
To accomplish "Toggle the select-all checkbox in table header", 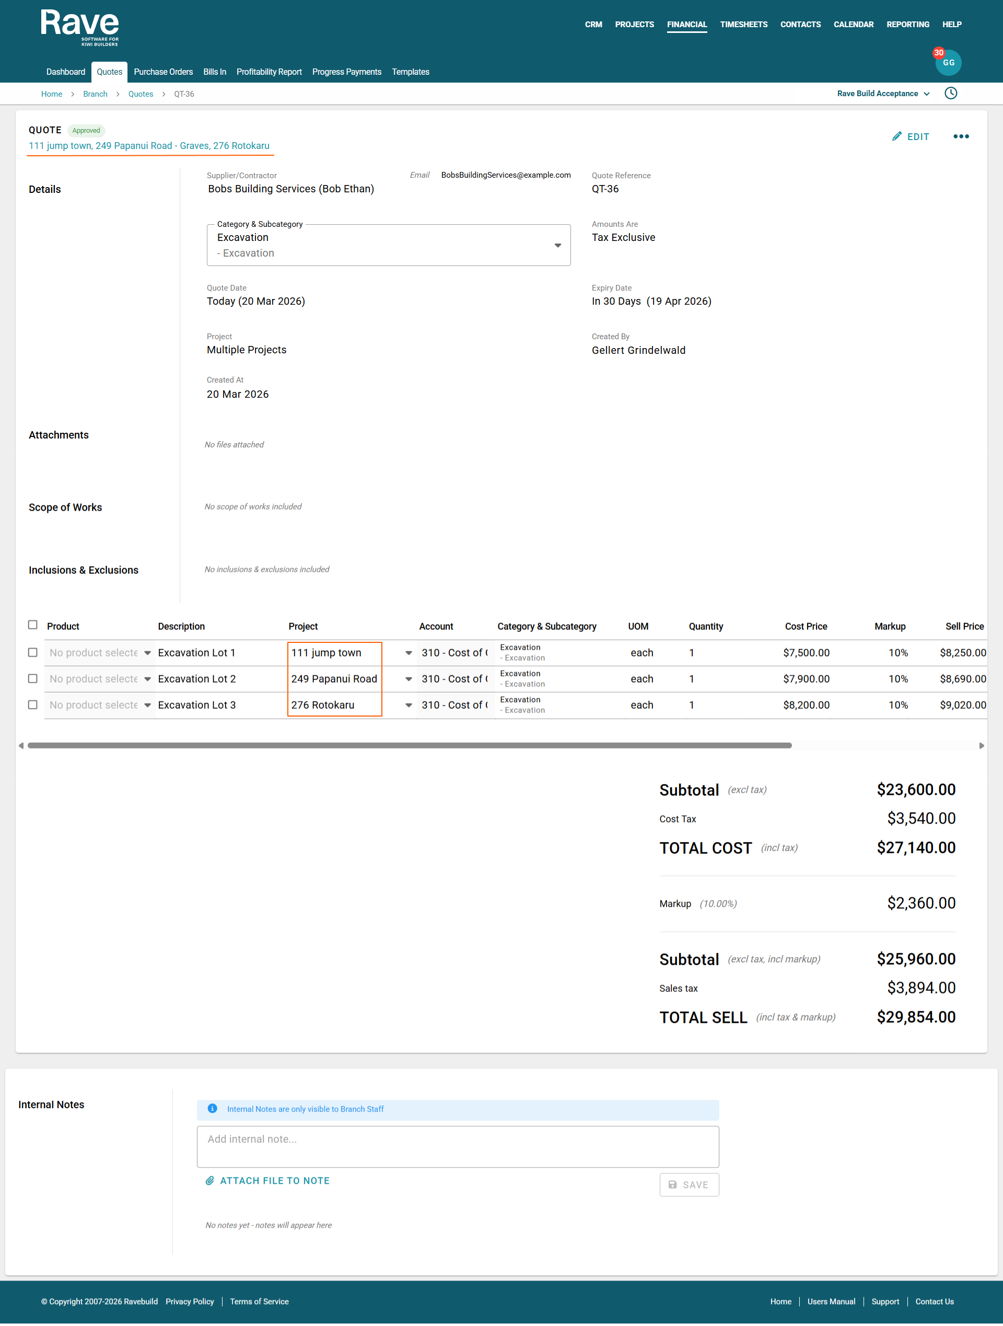I will 33,625.
